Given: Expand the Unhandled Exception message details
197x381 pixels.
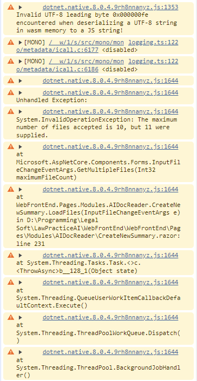Looking at the screenshot, I should 21,92.
